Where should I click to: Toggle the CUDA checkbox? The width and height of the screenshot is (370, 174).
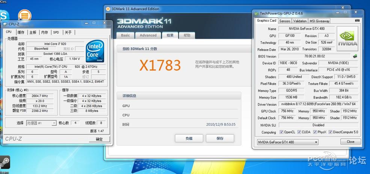[299, 132]
